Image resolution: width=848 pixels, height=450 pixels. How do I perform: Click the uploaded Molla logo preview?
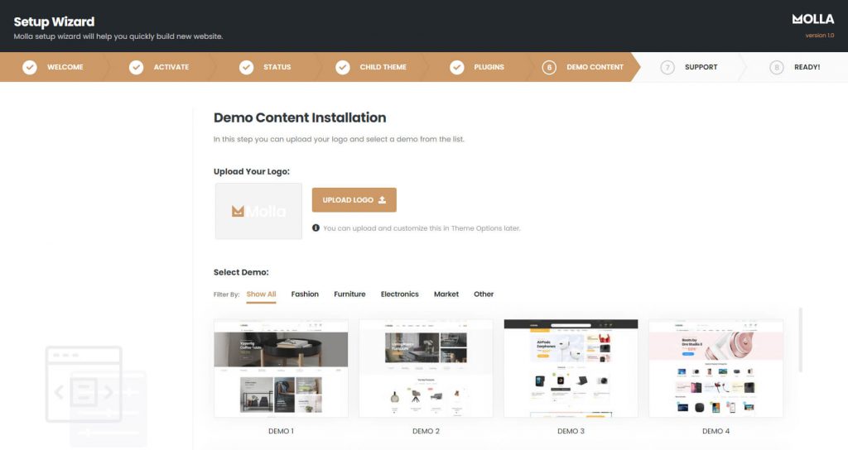[258, 211]
